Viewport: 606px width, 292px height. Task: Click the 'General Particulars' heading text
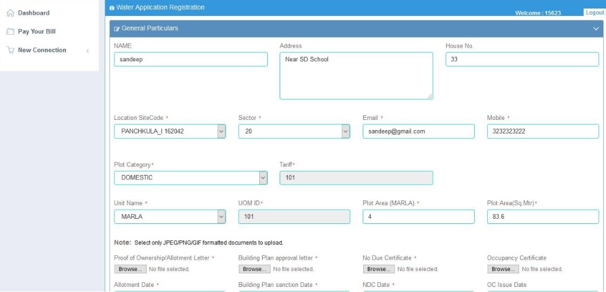pos(150,28)
